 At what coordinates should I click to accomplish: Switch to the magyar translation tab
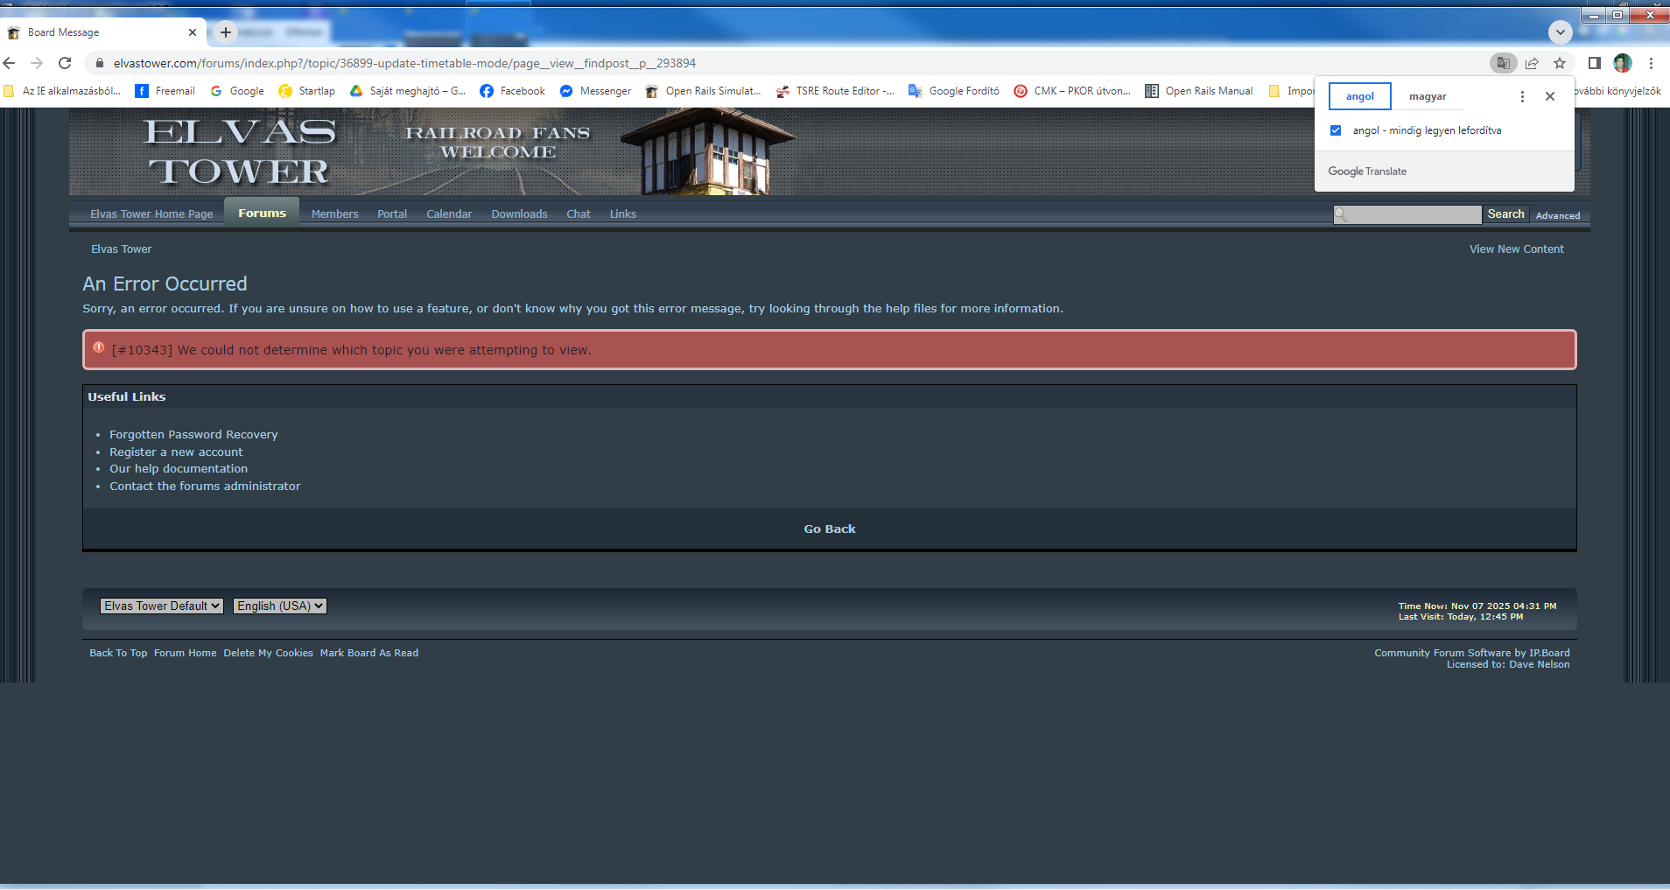coord(1428,96)
